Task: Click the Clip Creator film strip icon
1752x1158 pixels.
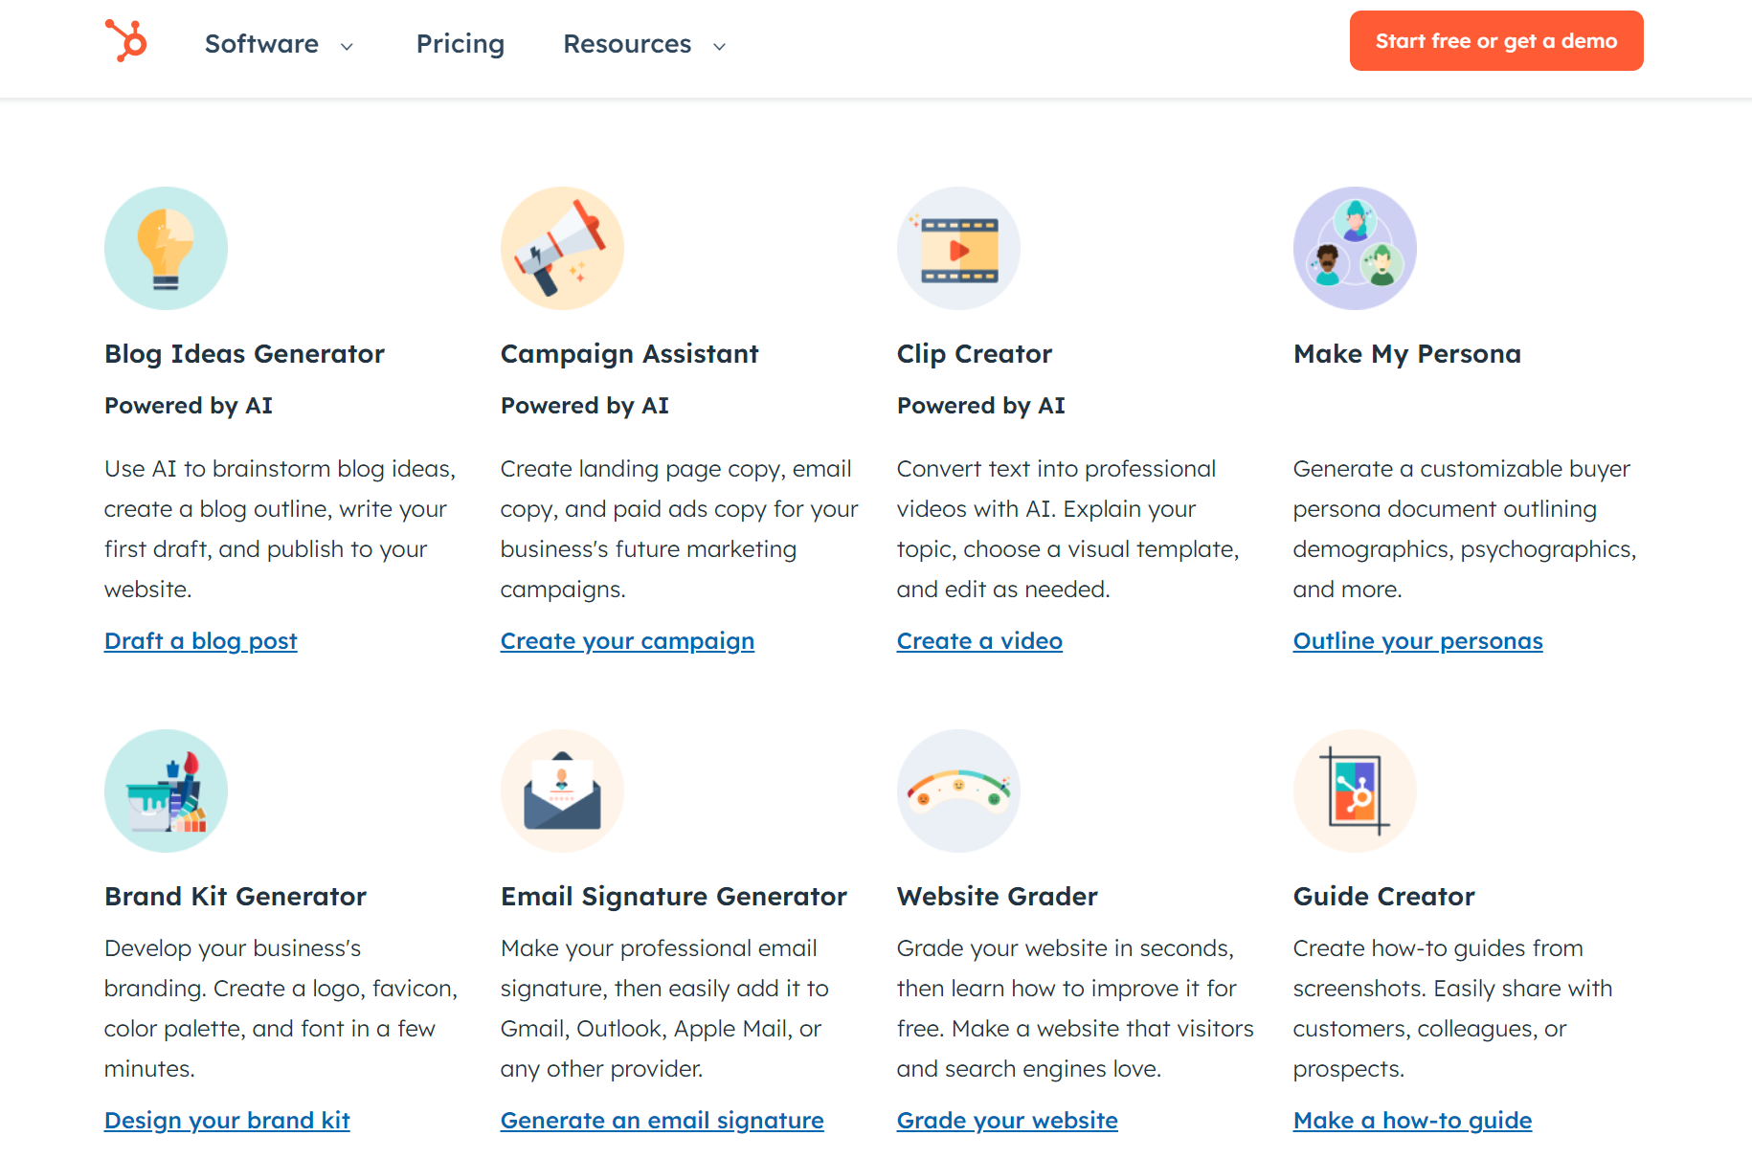Action: coord(958,248)
